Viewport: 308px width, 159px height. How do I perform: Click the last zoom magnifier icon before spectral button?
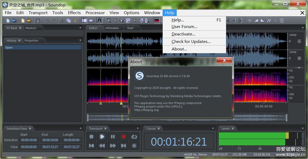tap(147, 20)
